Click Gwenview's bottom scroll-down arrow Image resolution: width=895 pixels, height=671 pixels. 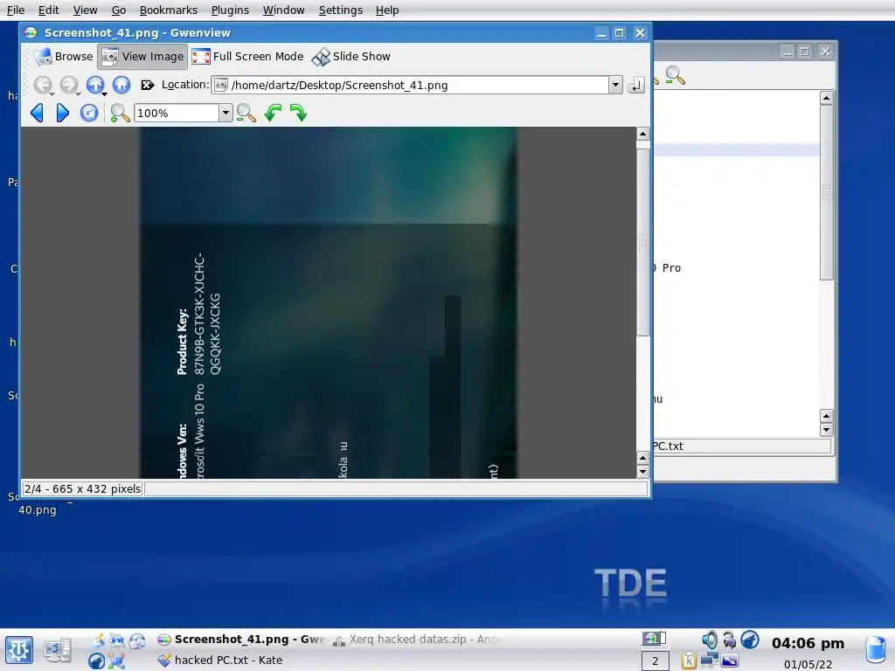[642, 472]
